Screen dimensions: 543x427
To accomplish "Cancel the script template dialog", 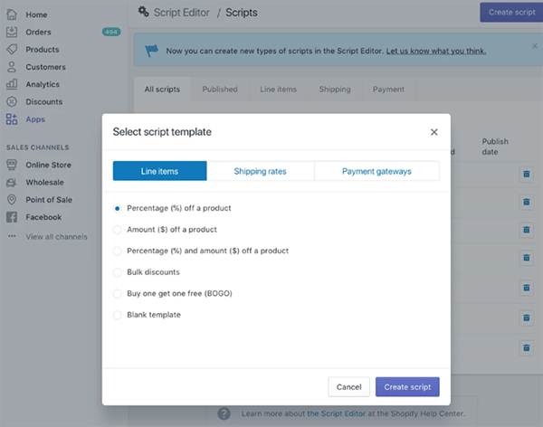I will [348, 387].
